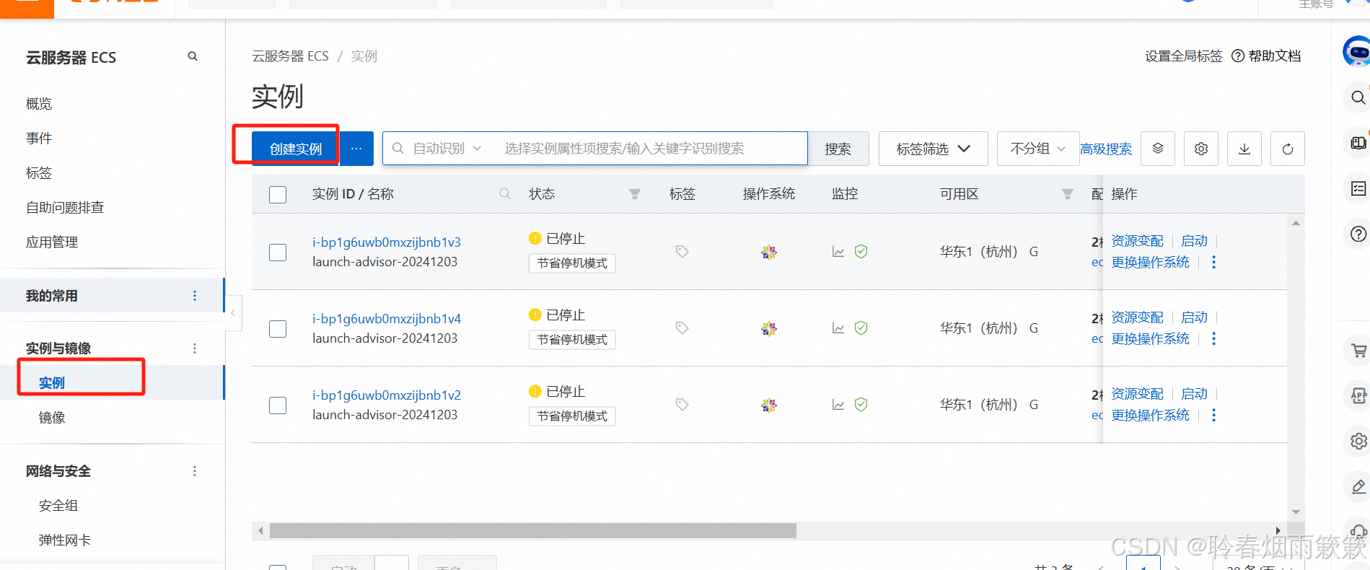Select checkbox for instance i-bp1g6uwb0mxzijbnb1v2
This screenshot has width=1370, height=570.
pyautogui.click(x=278, y=405)
